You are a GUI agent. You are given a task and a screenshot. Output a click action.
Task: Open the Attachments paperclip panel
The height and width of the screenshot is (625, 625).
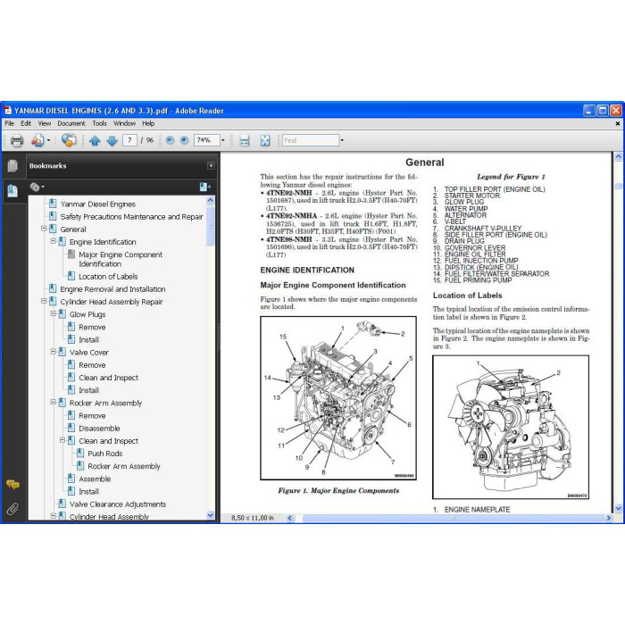pyautogui.click(x=12, y=509)
